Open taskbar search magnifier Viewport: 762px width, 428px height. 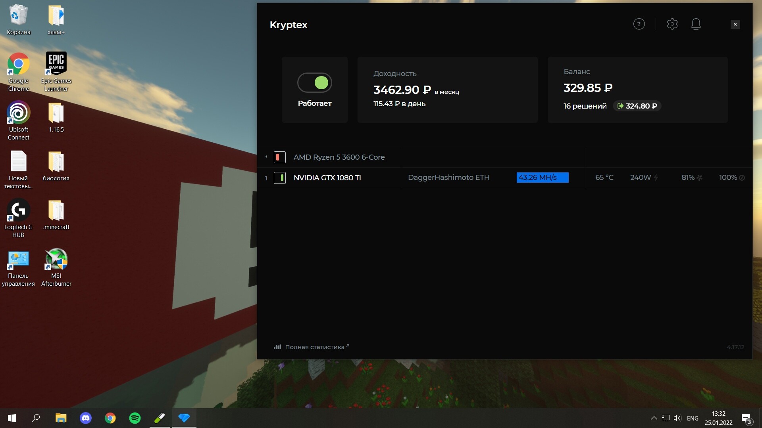point(36,418)
